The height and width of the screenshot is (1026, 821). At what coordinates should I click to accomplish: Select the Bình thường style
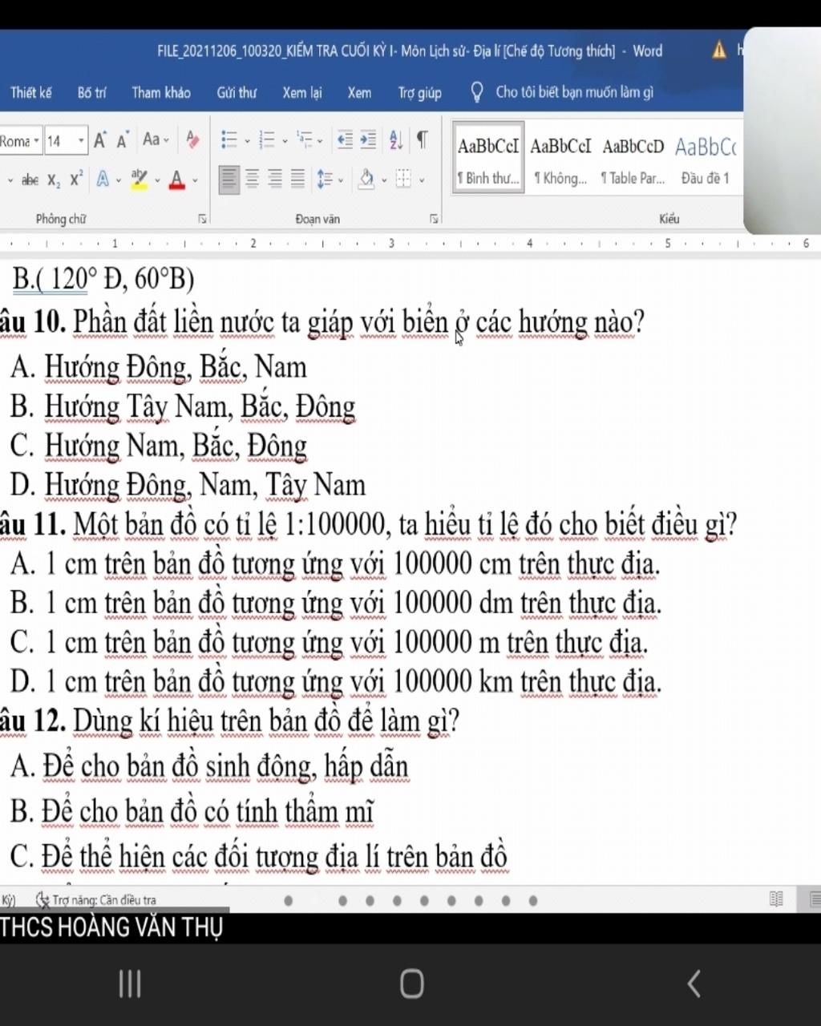(488, 158)
